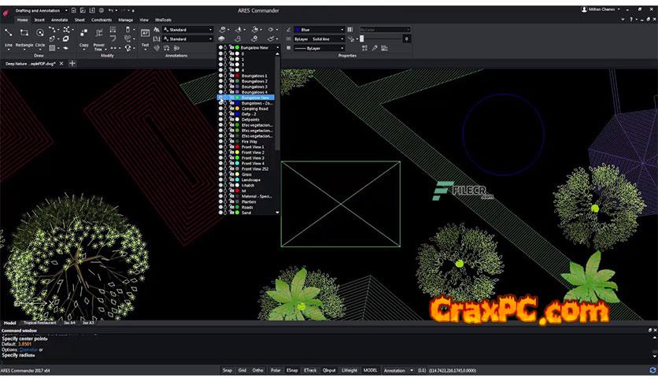Click the Copy tool in Modify
This screenshot has height=381, width=658.
tap(83, 36)
